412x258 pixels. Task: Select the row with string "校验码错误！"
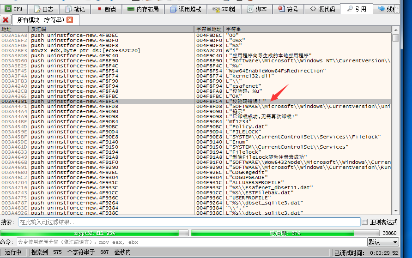coord(196,102)
